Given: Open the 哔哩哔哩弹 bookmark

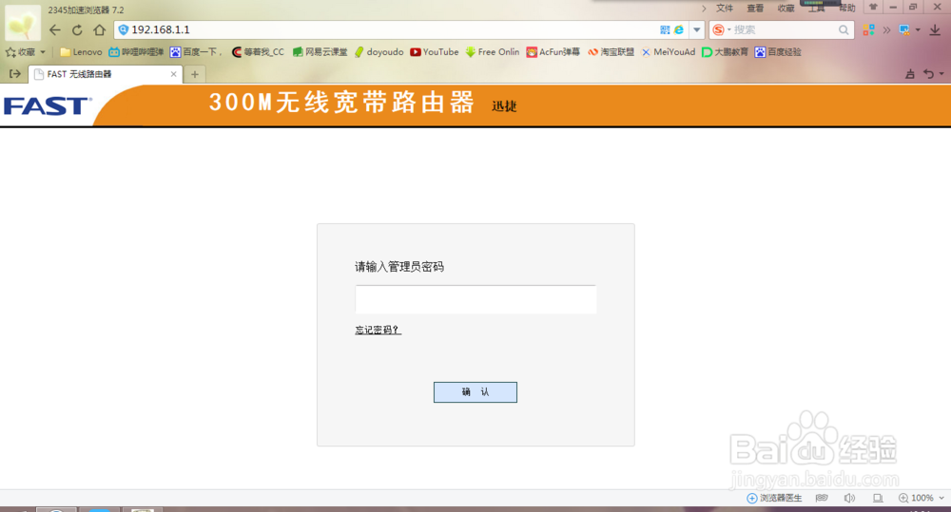Looking at the screenshot, I should coord(136,52).
